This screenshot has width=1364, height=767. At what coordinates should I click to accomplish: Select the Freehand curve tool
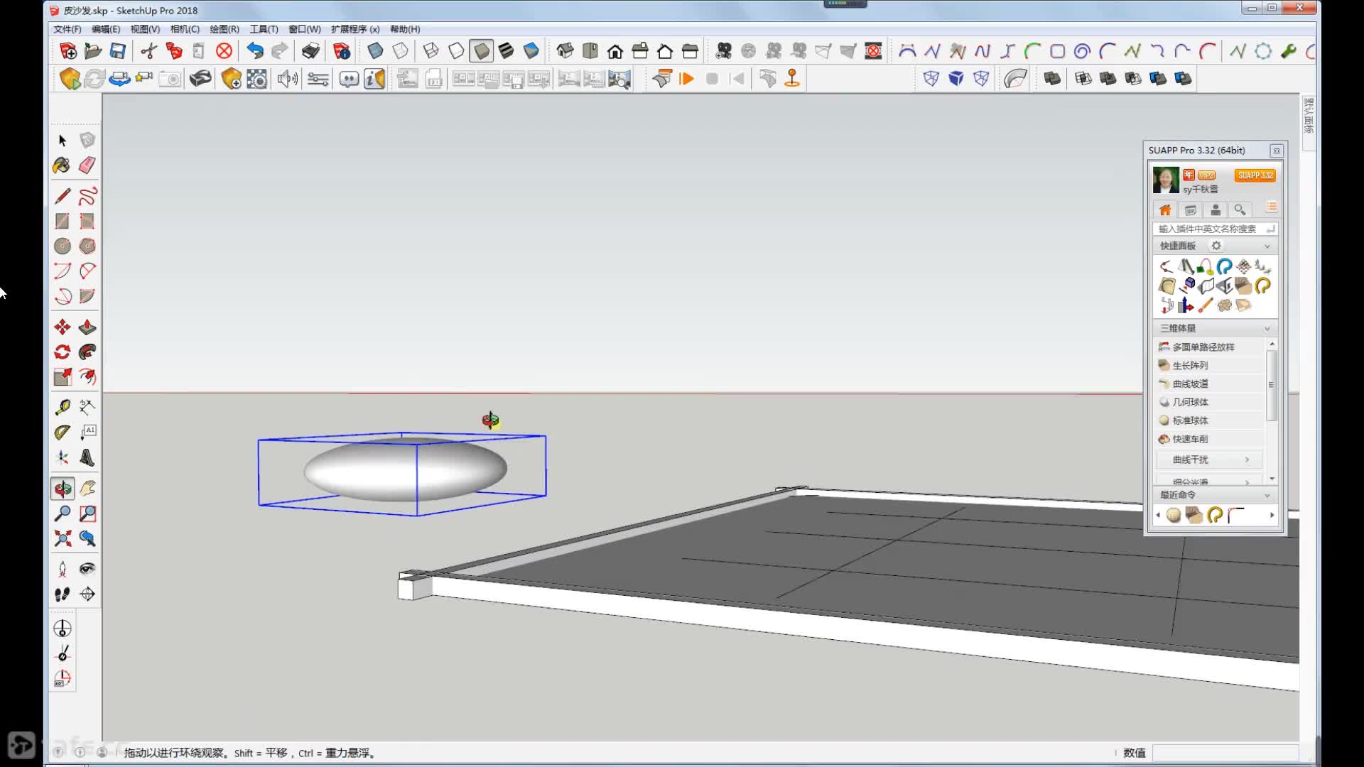(87, 196)
